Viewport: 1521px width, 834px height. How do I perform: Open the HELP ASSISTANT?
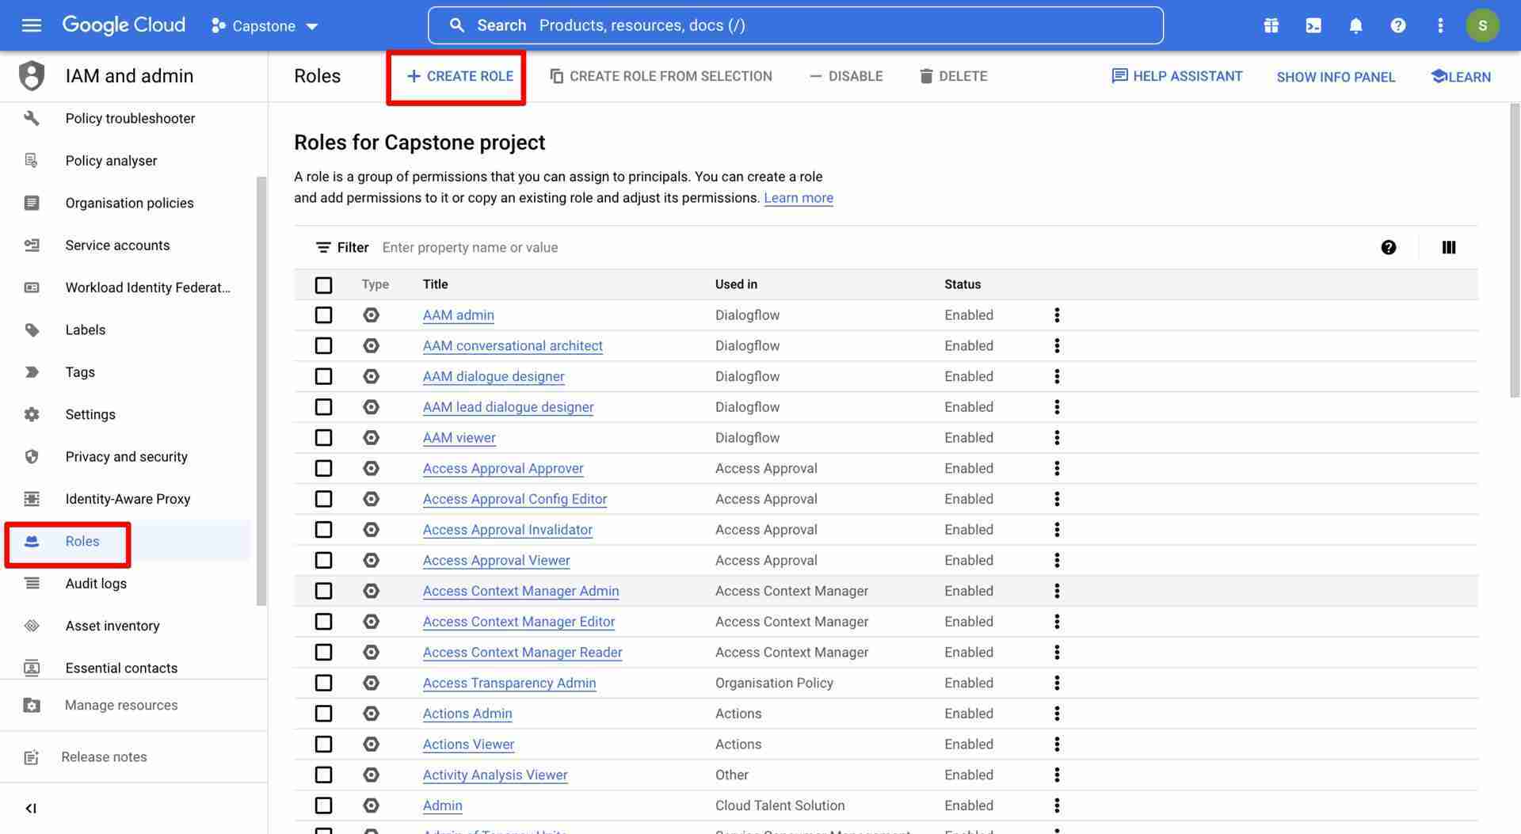click(1176, 76)
